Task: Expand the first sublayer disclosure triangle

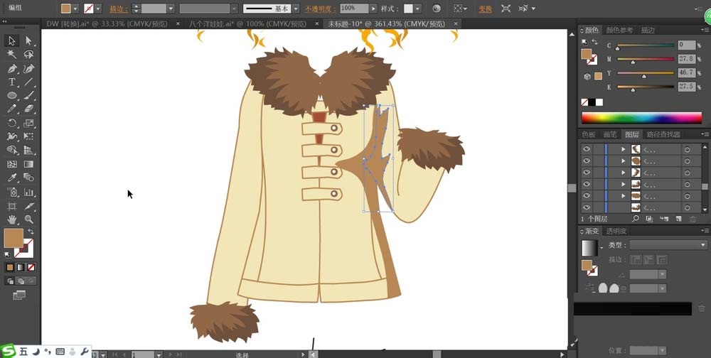Action: click(x=624, y=150)
